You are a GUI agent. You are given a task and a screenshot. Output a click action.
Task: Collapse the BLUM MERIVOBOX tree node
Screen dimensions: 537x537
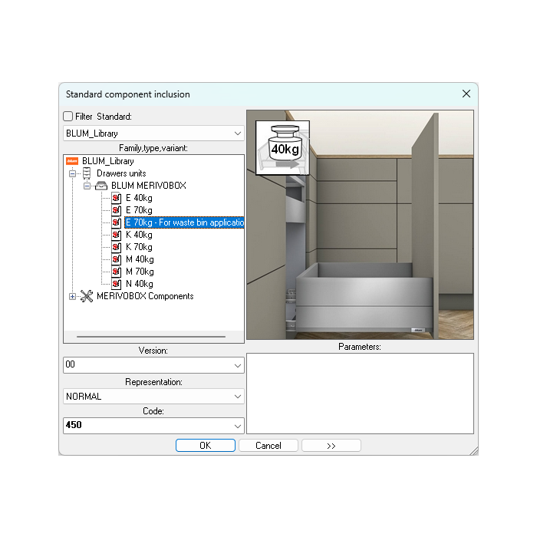coord(87,186)
